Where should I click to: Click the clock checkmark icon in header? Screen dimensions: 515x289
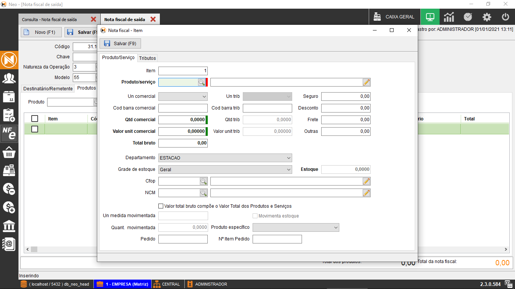468,17
